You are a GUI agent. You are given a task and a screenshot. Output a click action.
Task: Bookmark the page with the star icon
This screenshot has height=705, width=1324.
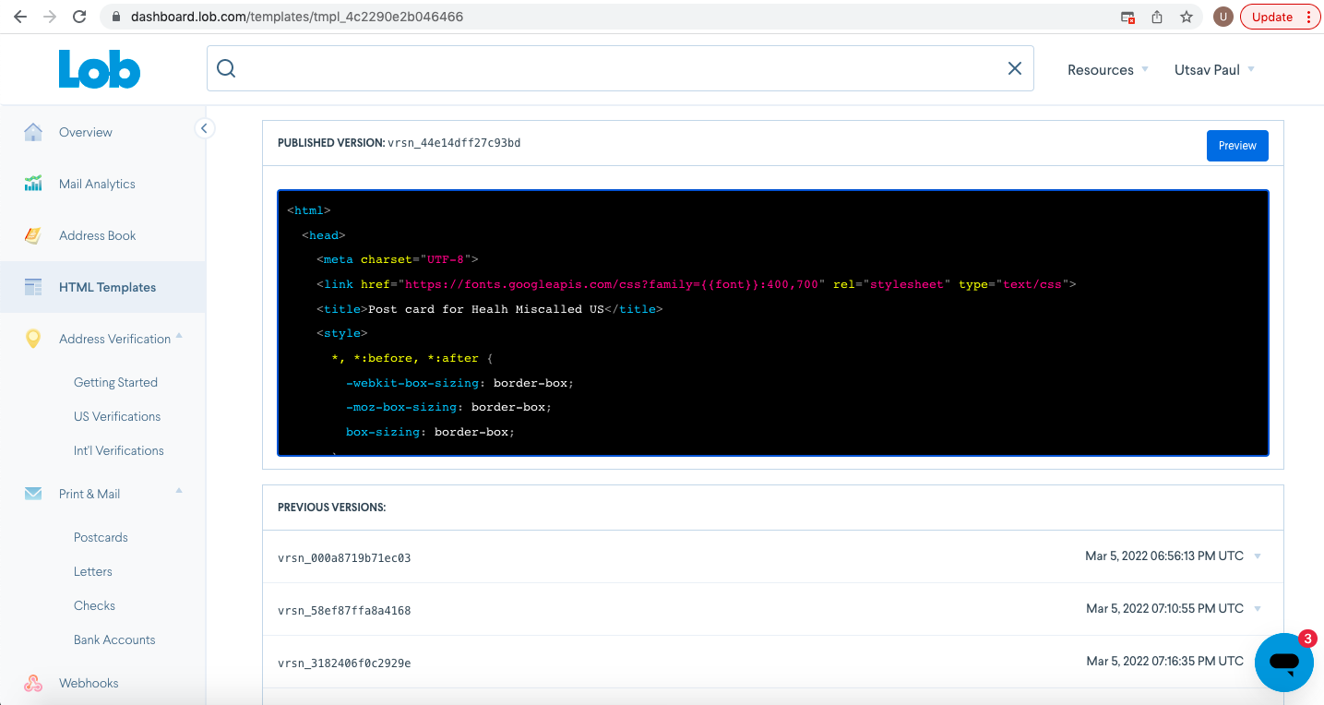1187,17
